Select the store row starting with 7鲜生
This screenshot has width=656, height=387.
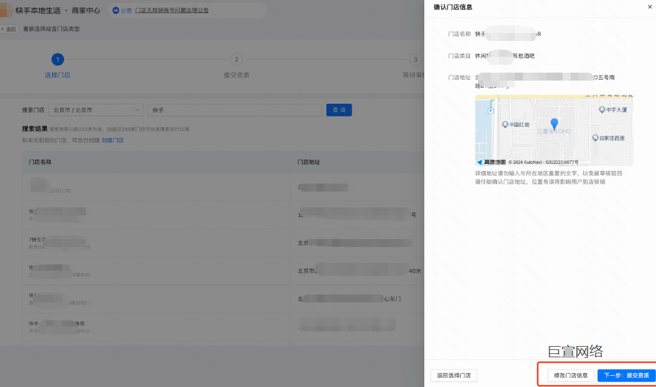pyautogui.click(x=223, y=243)
